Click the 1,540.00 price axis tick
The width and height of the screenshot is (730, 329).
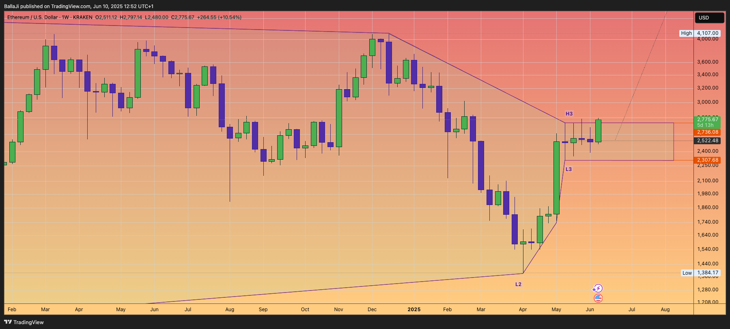click(708, 249)
